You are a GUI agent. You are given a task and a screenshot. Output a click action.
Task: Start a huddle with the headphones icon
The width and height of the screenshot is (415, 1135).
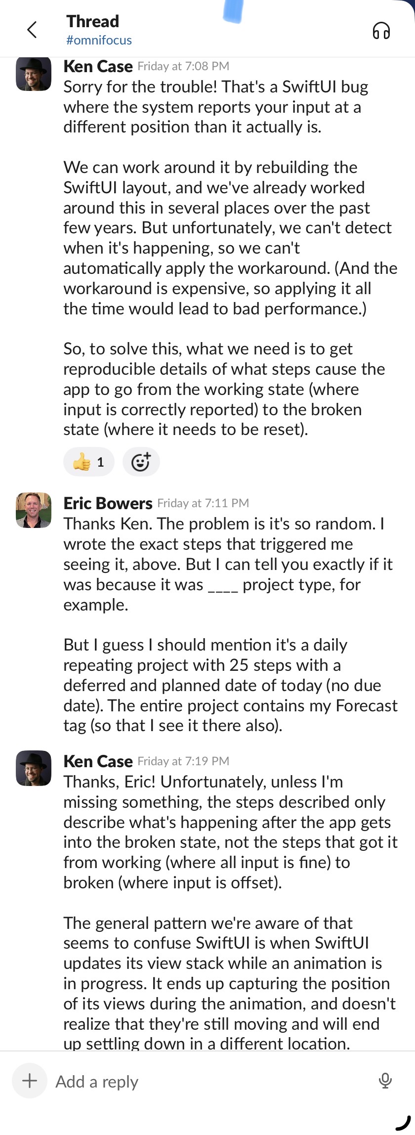point(381,31)
